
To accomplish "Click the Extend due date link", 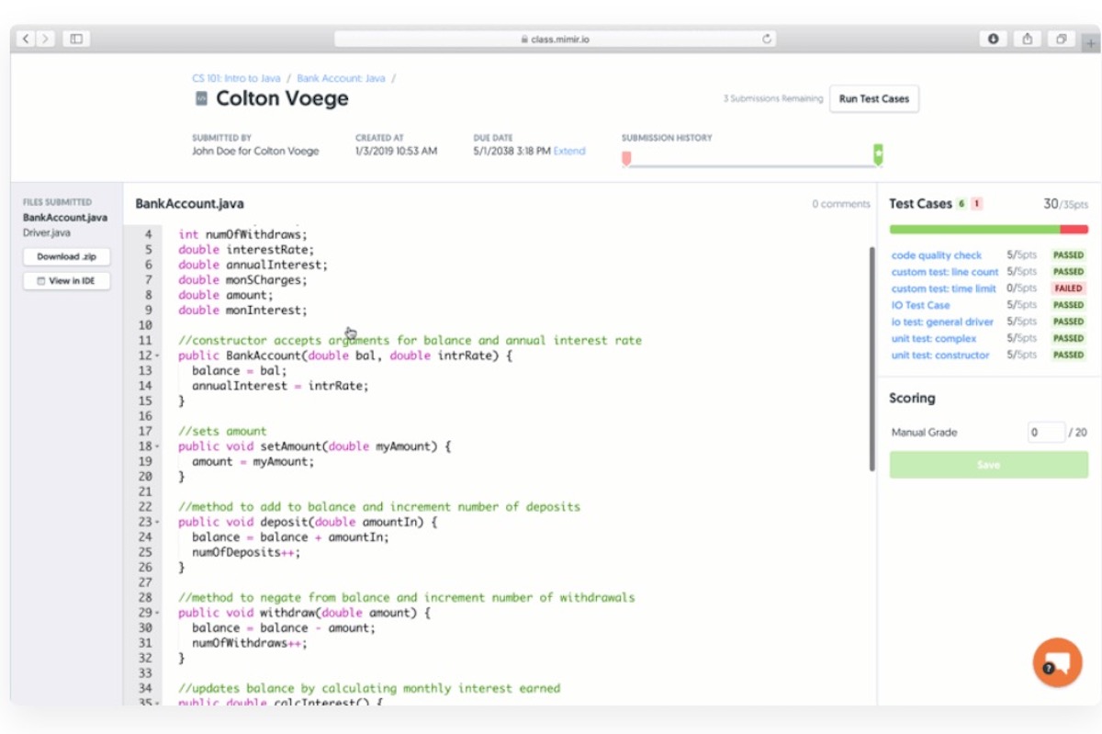I will pos(569,152).
